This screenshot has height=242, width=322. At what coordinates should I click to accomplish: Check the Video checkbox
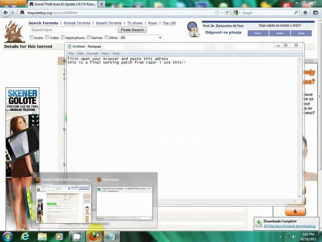47,37
